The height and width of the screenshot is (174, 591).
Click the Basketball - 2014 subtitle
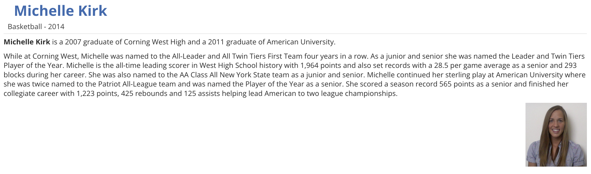pyautogui.click(x=36, y=27)
